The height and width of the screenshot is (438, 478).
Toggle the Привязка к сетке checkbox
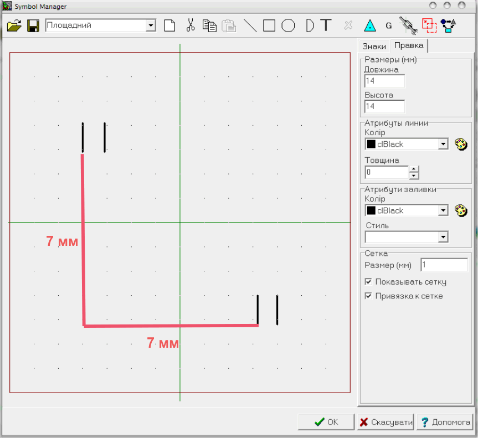(x=368, y=296)
